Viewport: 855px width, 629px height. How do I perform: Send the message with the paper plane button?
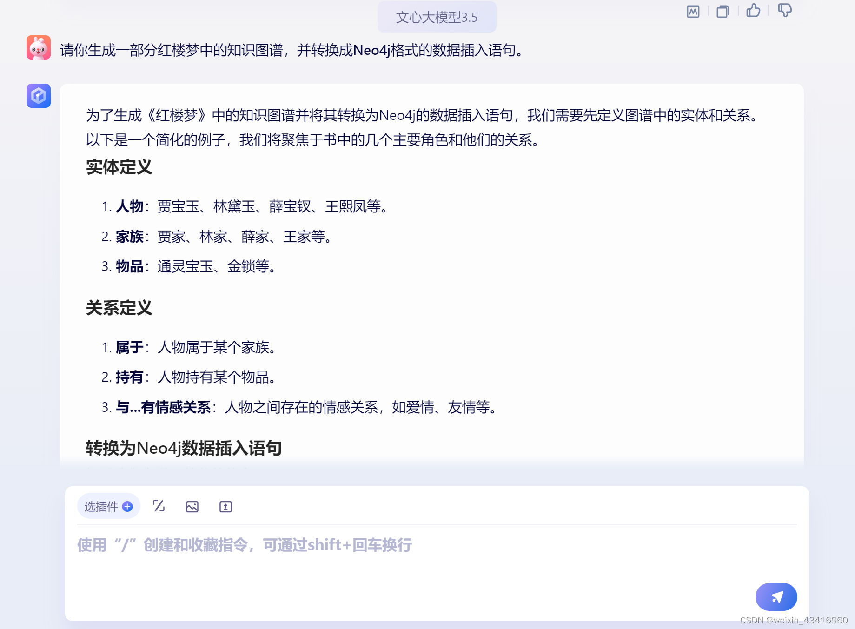tap(776, 597)
